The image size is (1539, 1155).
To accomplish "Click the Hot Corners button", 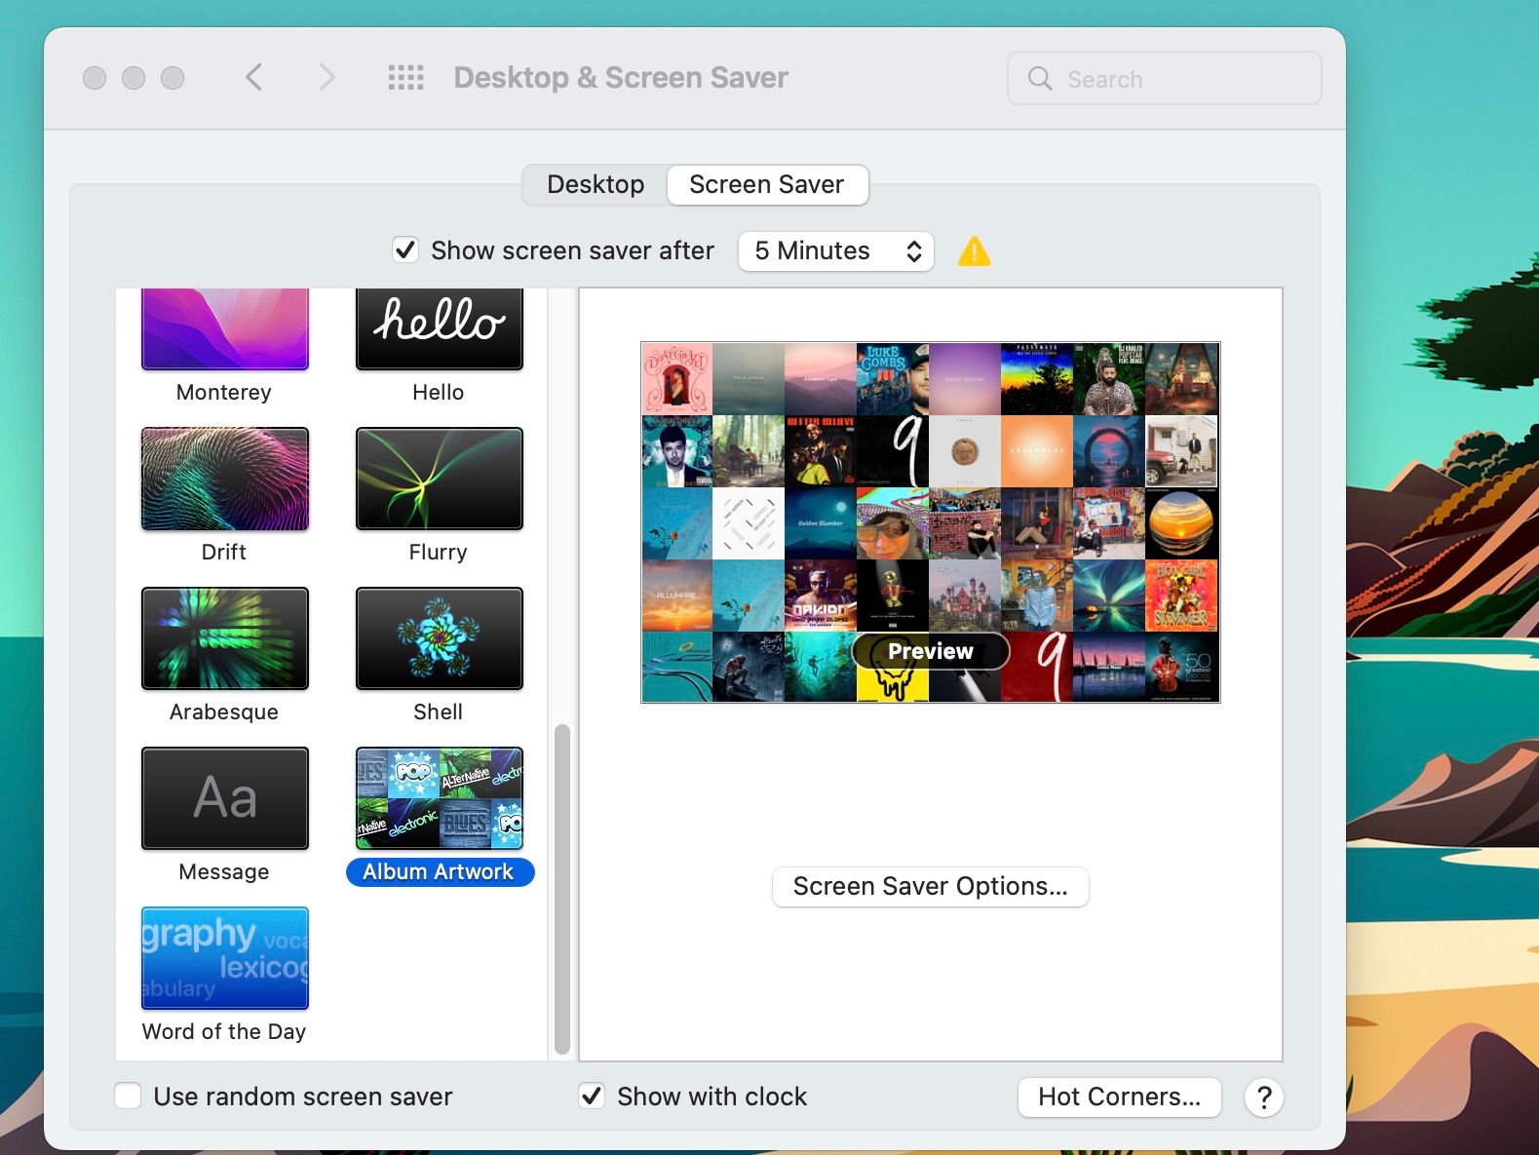I will [x=1119, y=1097].
